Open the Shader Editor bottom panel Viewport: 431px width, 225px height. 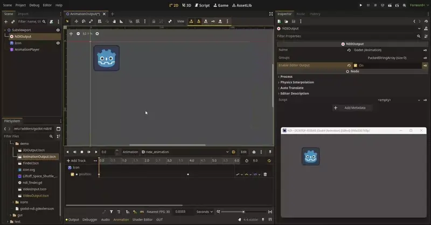(x=142, y=220)
